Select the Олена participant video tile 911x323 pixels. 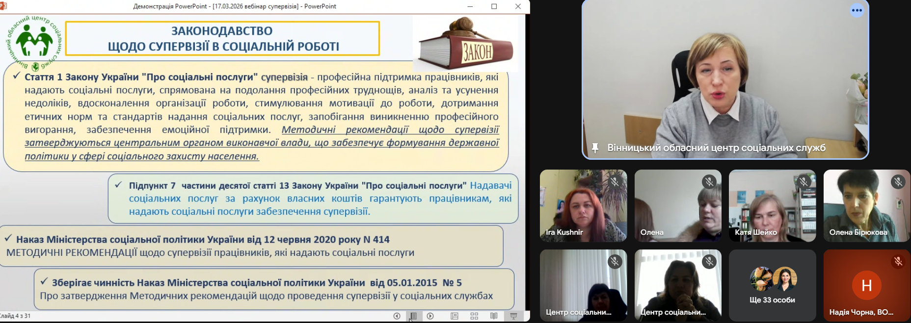[677, 206]
